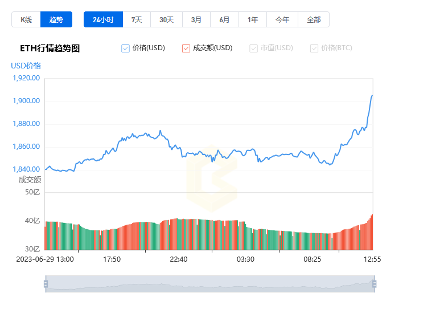Show 今年 year-to-date data
444x321 pixels.
282,19
